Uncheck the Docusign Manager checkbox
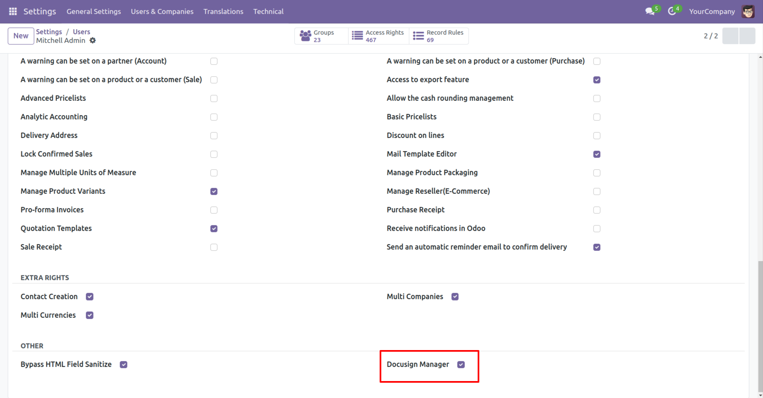The height and width of the screenshot is (398, 763). coord(461,365)
